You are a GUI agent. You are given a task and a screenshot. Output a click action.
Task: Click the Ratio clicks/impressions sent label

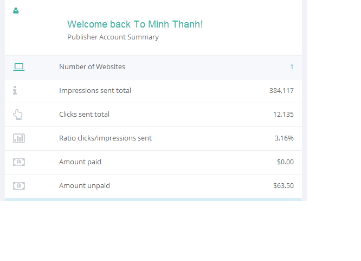[x=105, y=138]
